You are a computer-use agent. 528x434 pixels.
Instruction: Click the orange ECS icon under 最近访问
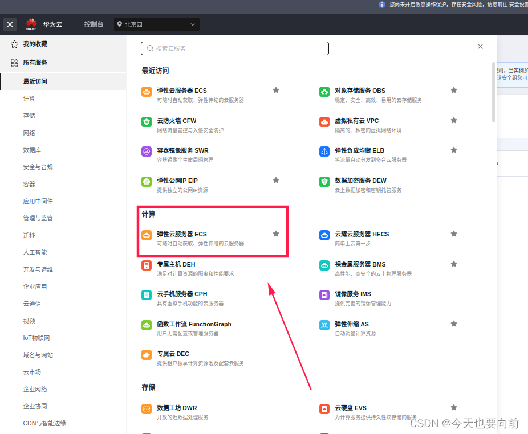(147, 92)
